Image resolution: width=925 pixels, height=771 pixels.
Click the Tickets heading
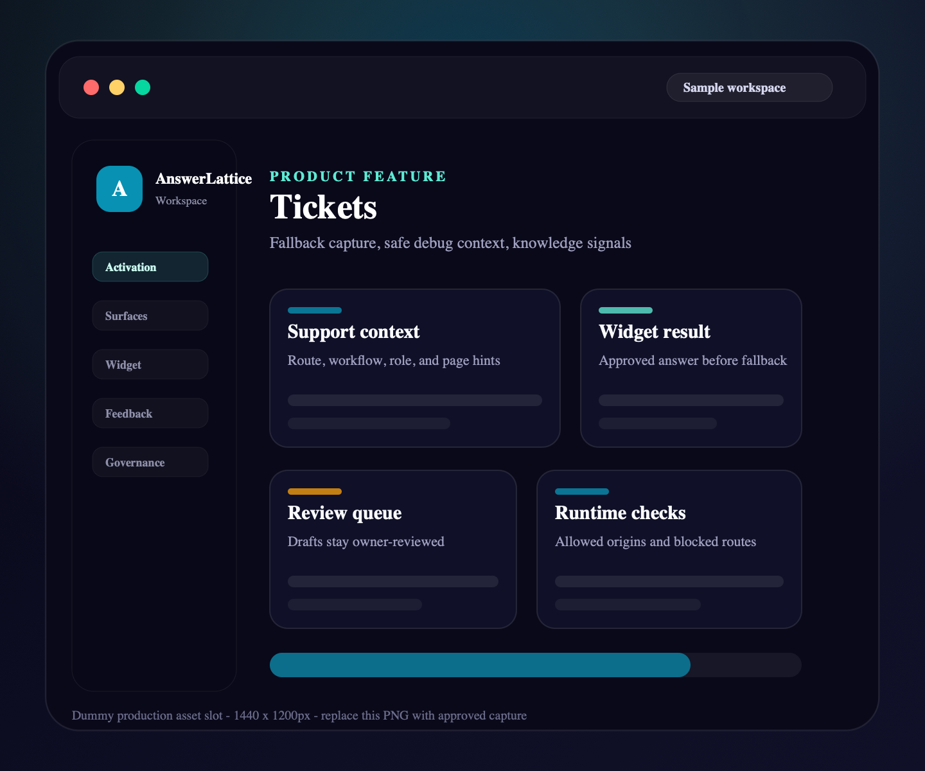(x=323, y=207)
